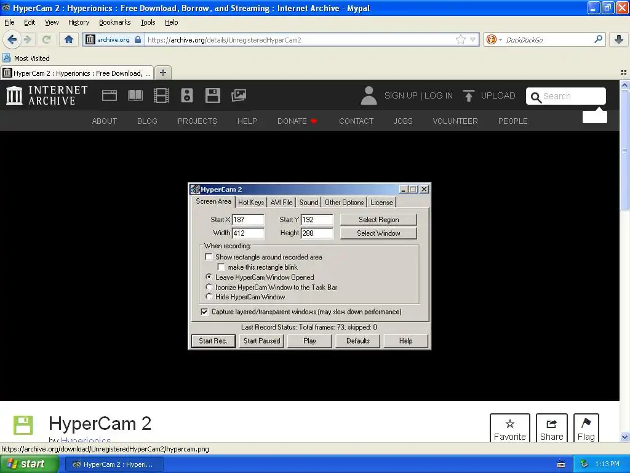Open the Bookmarks menu

pyautogui.click(x=115, y=22)
